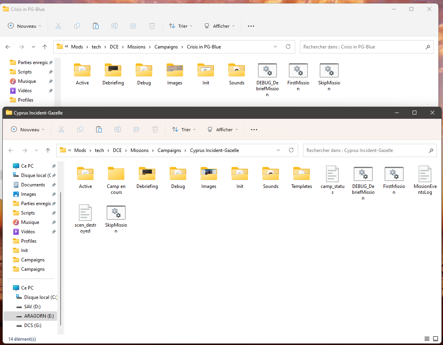The height and width of the screenshot is (345, 443).
Task: Open the Trier dropdown in Crisis in PG-Blue window
Action: (x=181, y=26)
